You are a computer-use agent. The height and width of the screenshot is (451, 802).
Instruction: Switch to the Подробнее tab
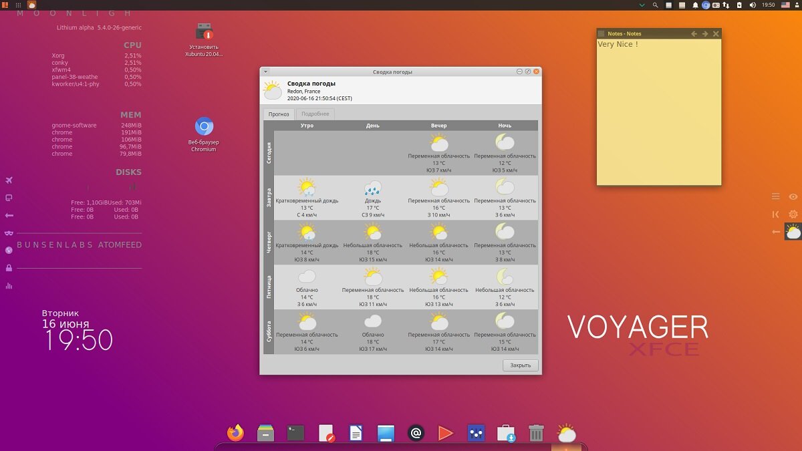315,114
